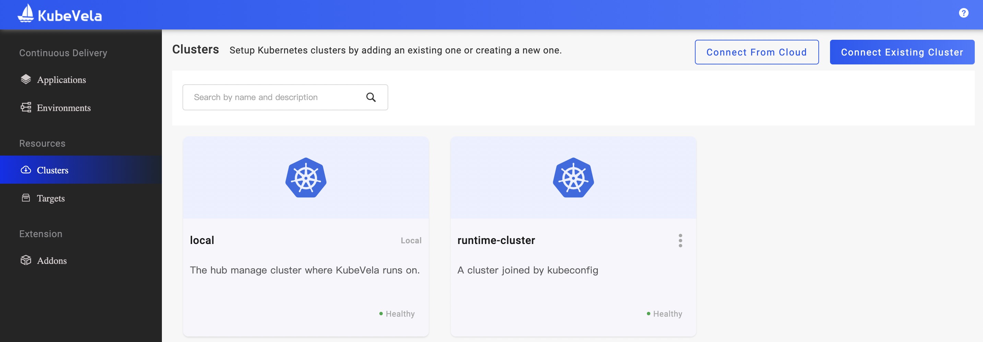This screenshot has height=342, width=983.
Task: Focus the search by name field
Action: point(275,97)
